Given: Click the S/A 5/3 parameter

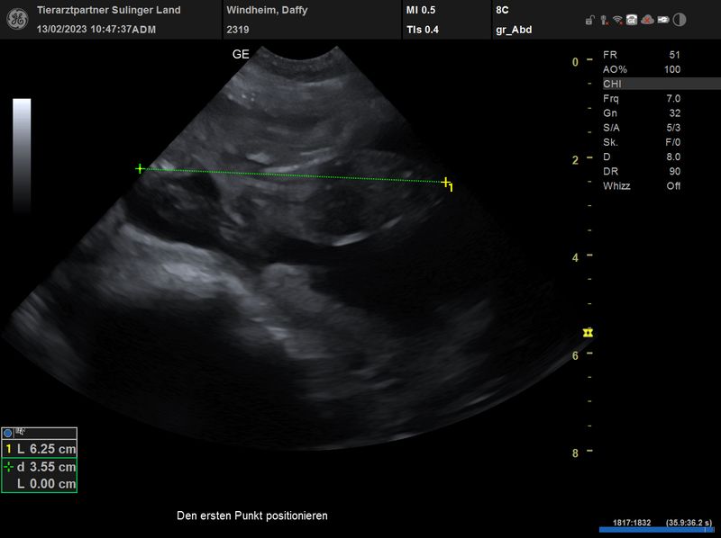Looking at the screenshot, I should click(642, 128).
